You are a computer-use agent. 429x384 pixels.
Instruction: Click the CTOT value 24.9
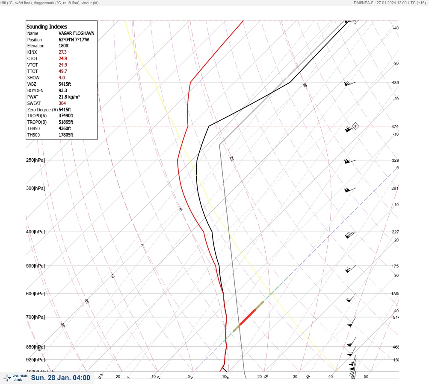(x=62, y=58)
